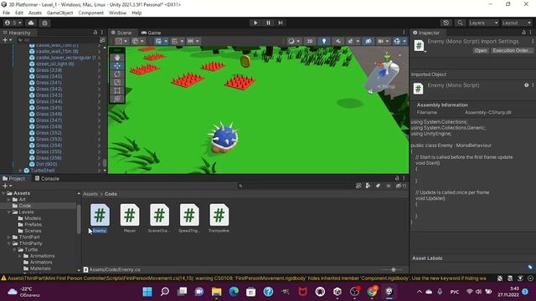
Task: Open the GameObject menu
Action: click(59, 13)
